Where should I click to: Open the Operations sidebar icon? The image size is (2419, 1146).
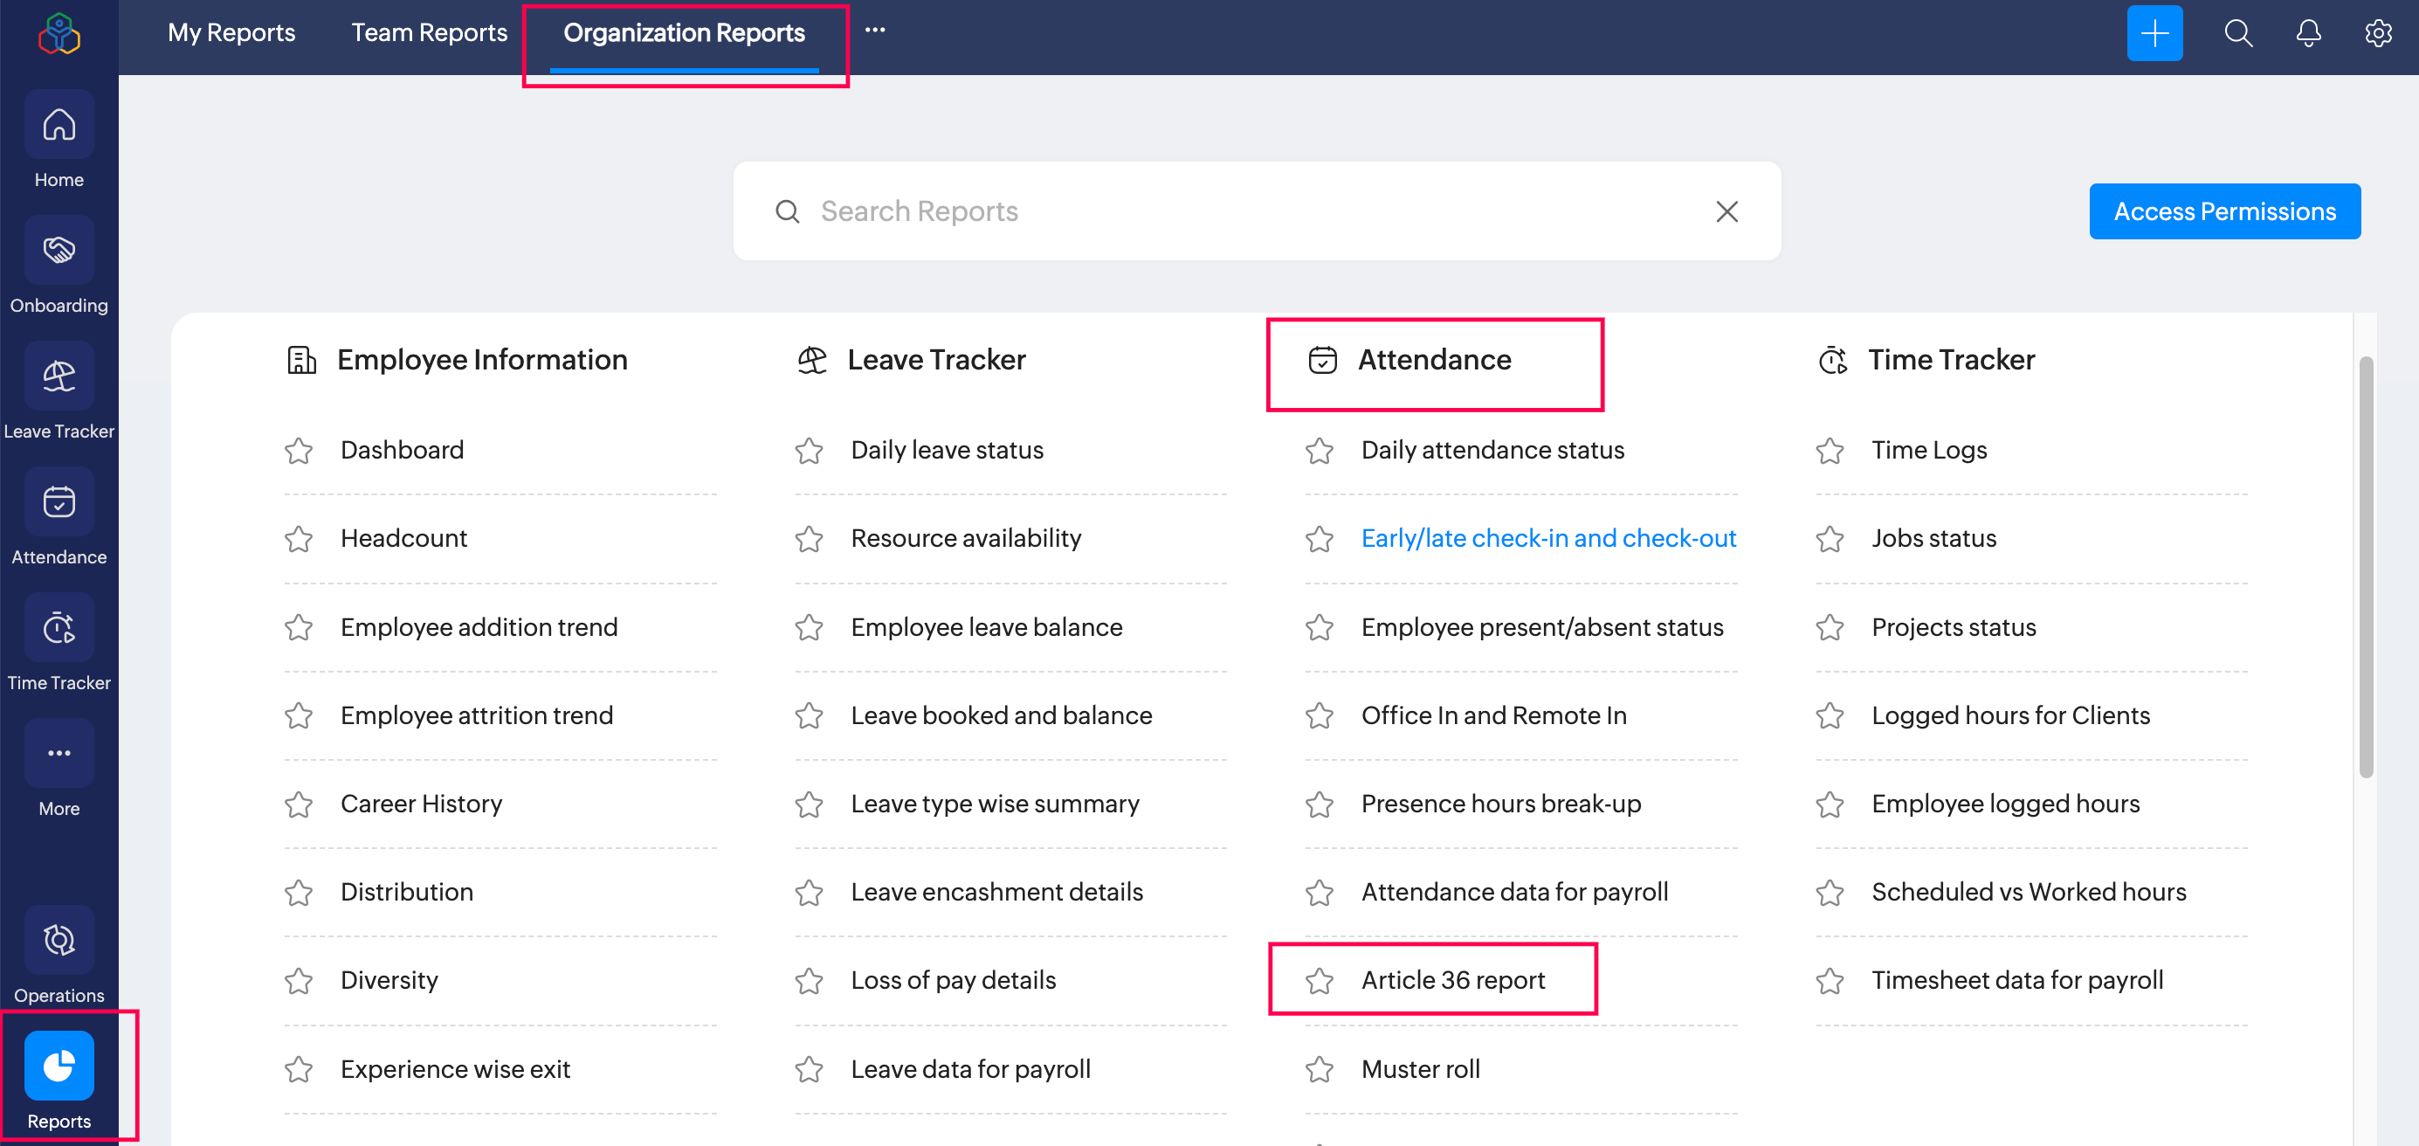(59, 940)
